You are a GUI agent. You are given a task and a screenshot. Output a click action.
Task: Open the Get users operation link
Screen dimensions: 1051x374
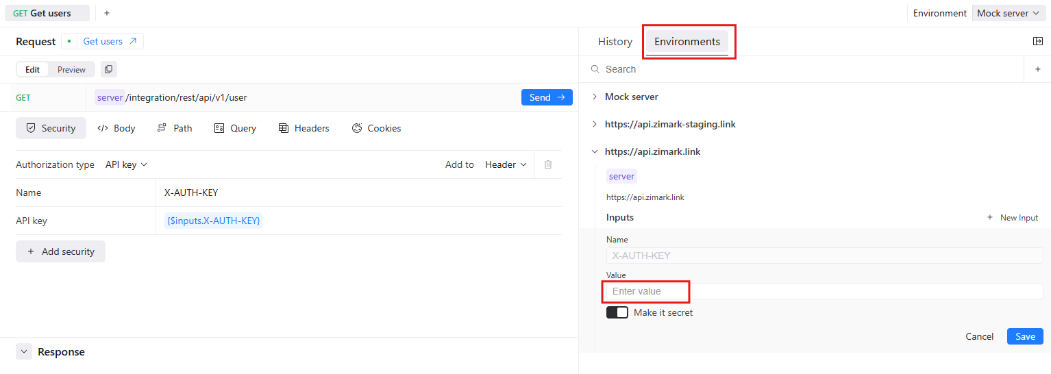(110, 41)
